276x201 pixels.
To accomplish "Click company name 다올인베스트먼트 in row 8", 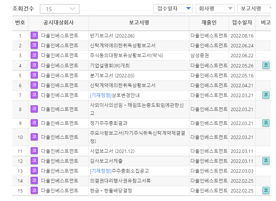I will coord(60,109).
